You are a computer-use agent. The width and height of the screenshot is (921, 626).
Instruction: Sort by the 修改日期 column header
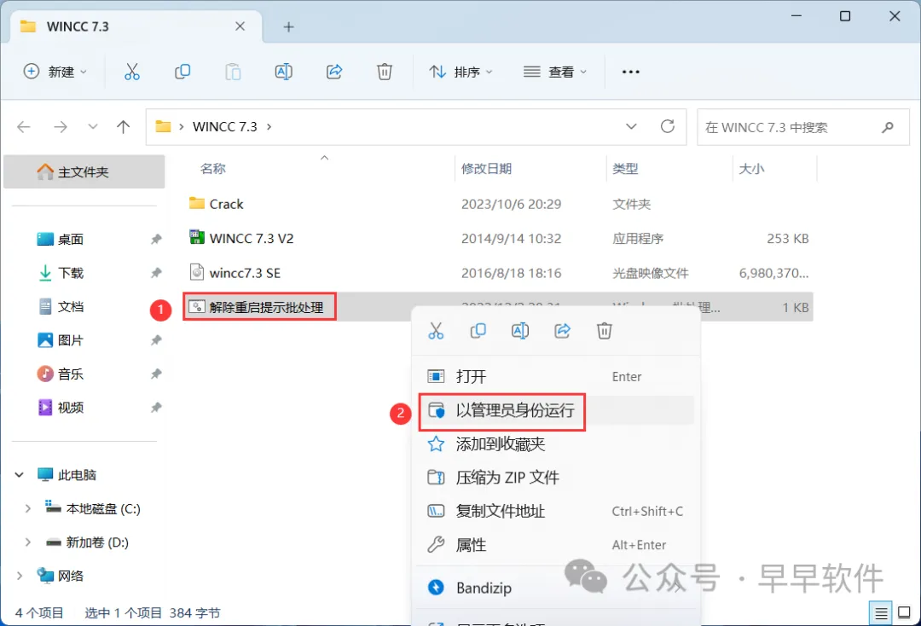[486, 169]
